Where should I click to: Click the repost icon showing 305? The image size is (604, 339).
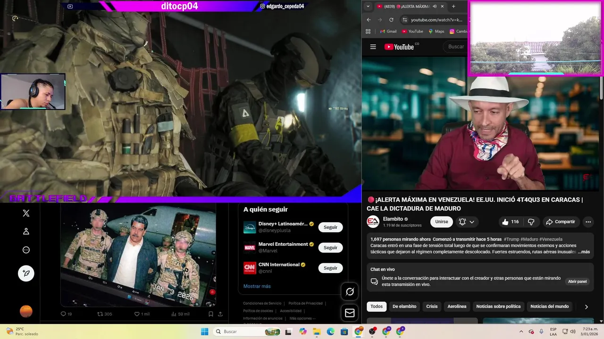point(100,314)
